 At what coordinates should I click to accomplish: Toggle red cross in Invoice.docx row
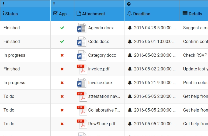pos(62,83)
